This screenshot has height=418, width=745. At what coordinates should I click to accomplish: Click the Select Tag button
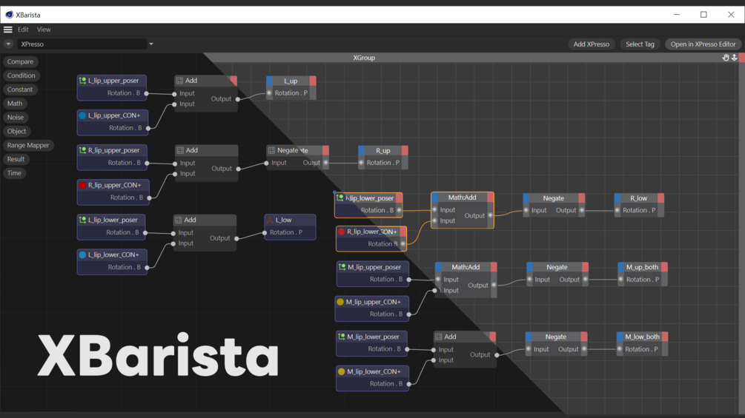tap(640, 44)
